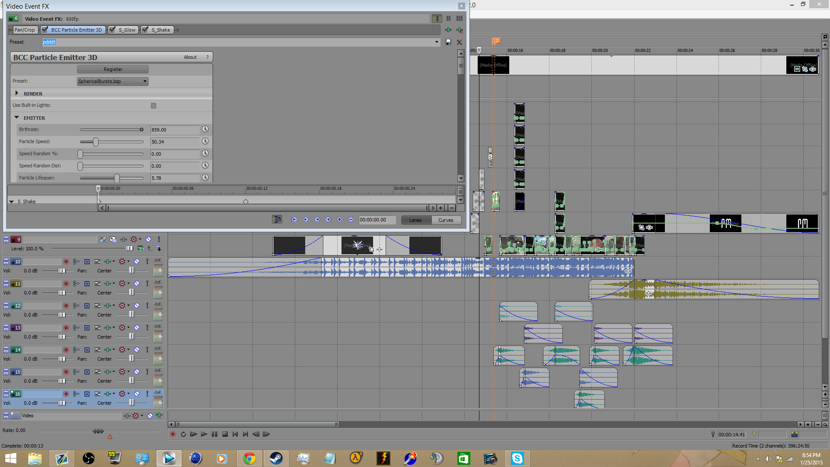
Task: Collapse the EMITTER parameter group
Action: (x=17, y=118)
